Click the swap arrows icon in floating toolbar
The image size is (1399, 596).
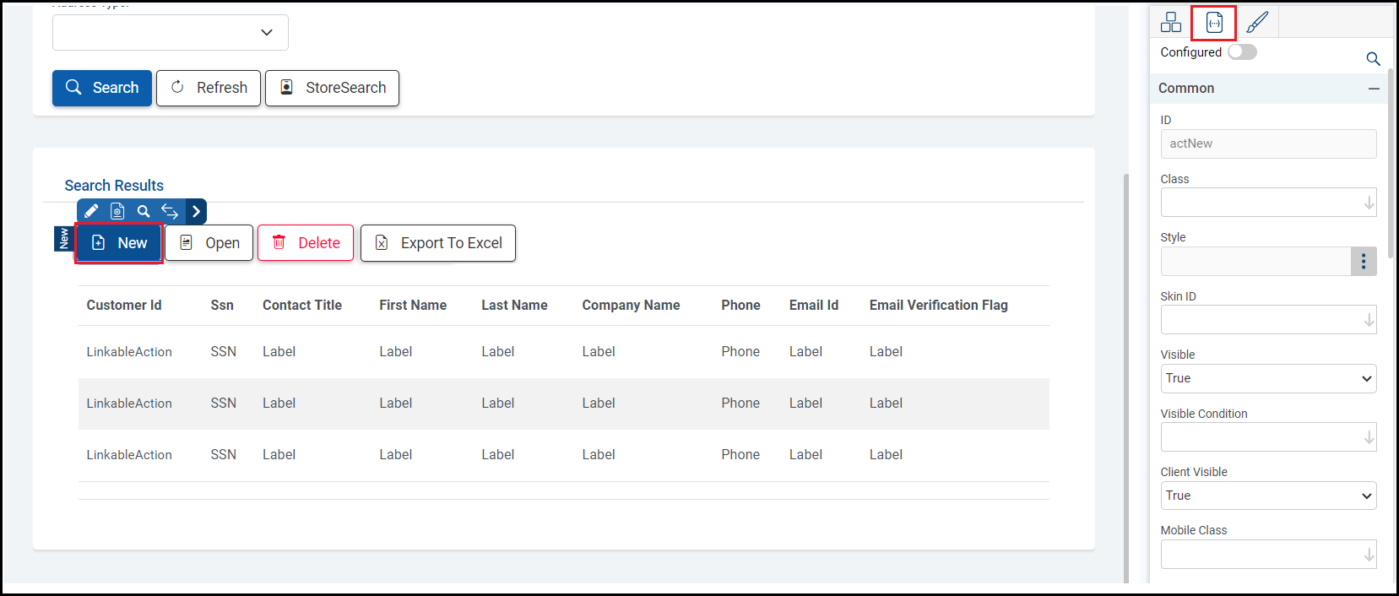pyautogui.click(x=170, y=211)
